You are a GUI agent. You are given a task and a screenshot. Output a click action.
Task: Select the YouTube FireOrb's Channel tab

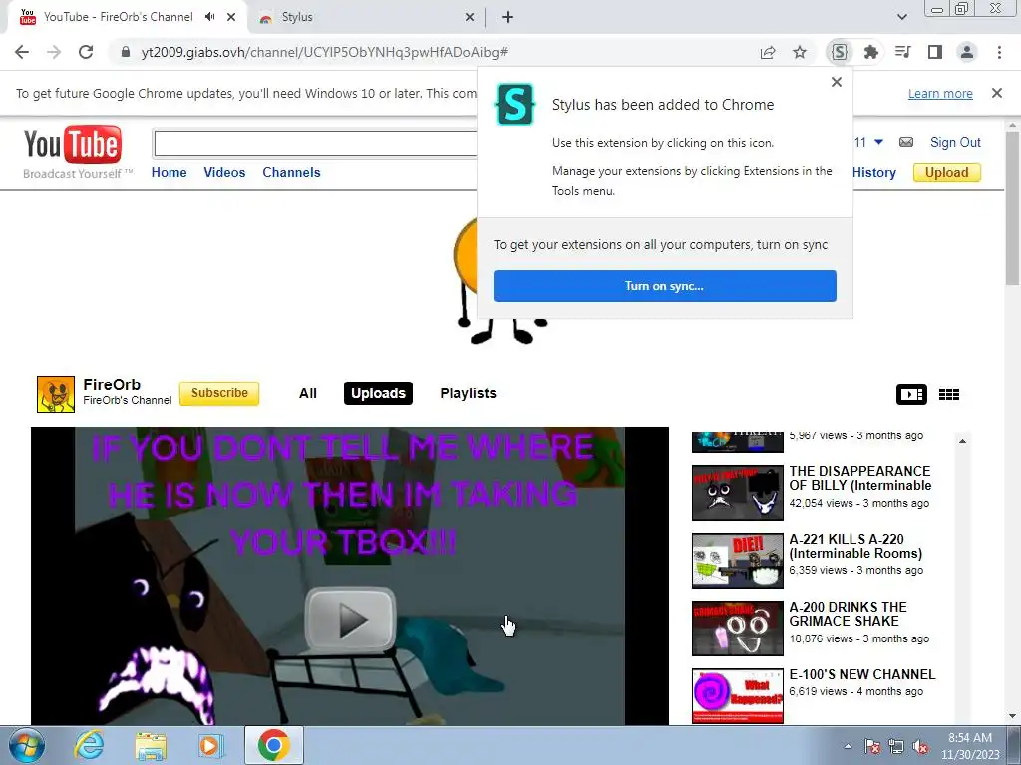(x=128, y=17)
